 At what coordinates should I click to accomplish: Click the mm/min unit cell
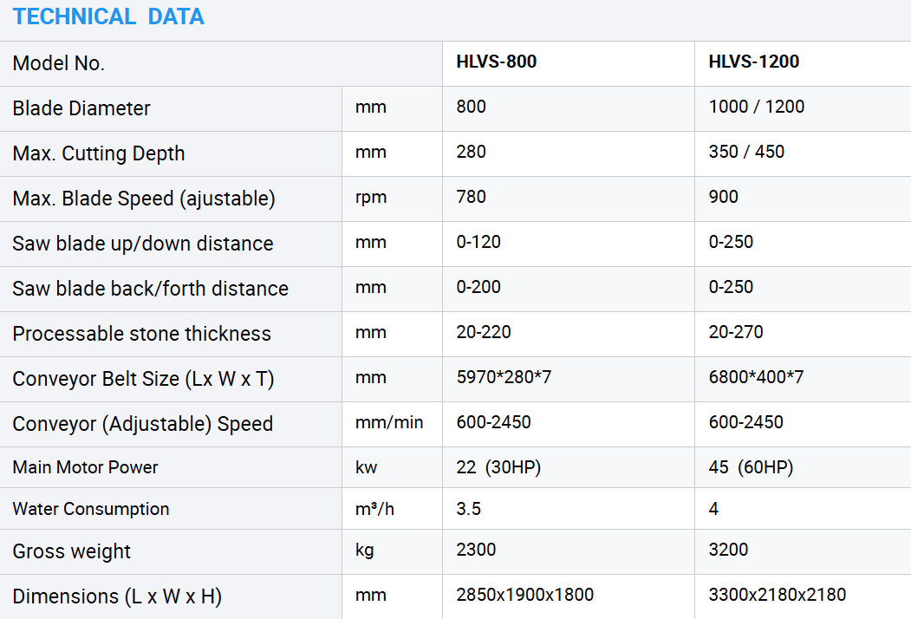[389, 422]
